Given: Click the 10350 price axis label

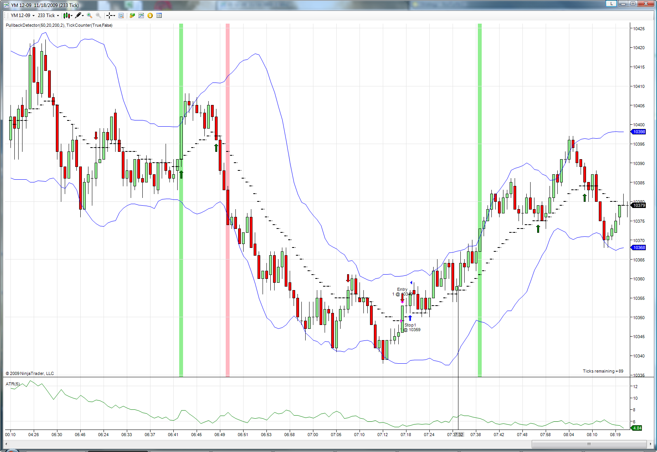Looking at the screenshot, I should (x=639, y=318).
